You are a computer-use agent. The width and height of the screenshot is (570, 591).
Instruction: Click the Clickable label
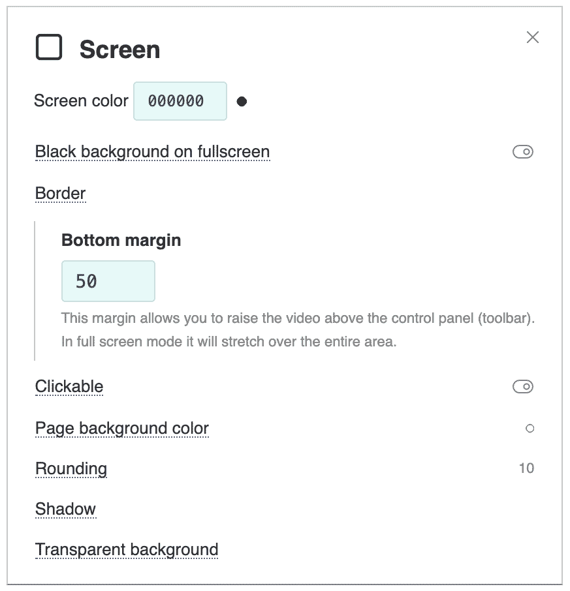click(69, 387)
